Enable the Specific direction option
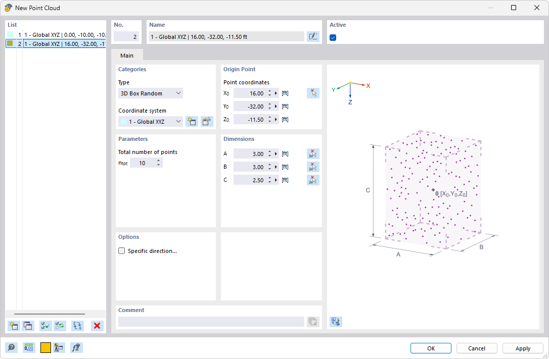This screenshot has height=359, width=549. coord(121,250)
